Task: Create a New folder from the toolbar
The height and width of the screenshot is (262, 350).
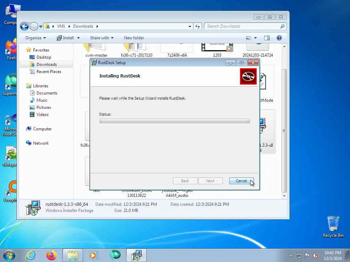Action: click(134, 38)
